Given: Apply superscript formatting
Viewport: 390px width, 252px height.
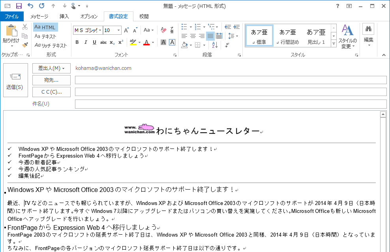Looking at the screenshot, I should [121, 42].
